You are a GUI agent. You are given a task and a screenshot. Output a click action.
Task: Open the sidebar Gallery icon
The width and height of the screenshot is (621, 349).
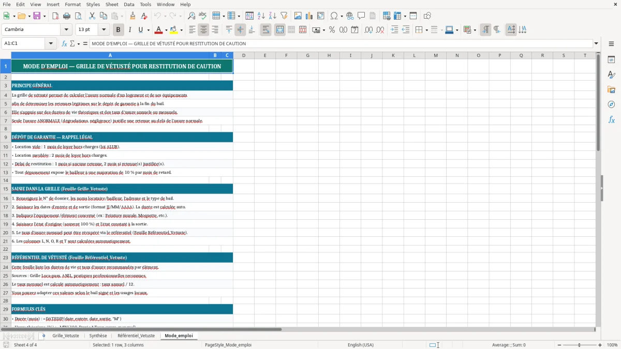611,89
